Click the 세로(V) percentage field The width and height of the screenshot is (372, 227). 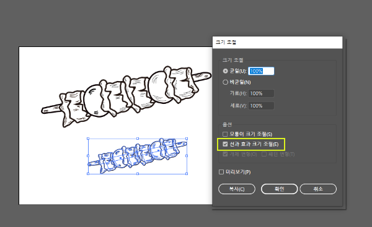point(261,106)
